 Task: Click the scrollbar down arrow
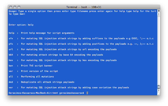tap(159, 91)
